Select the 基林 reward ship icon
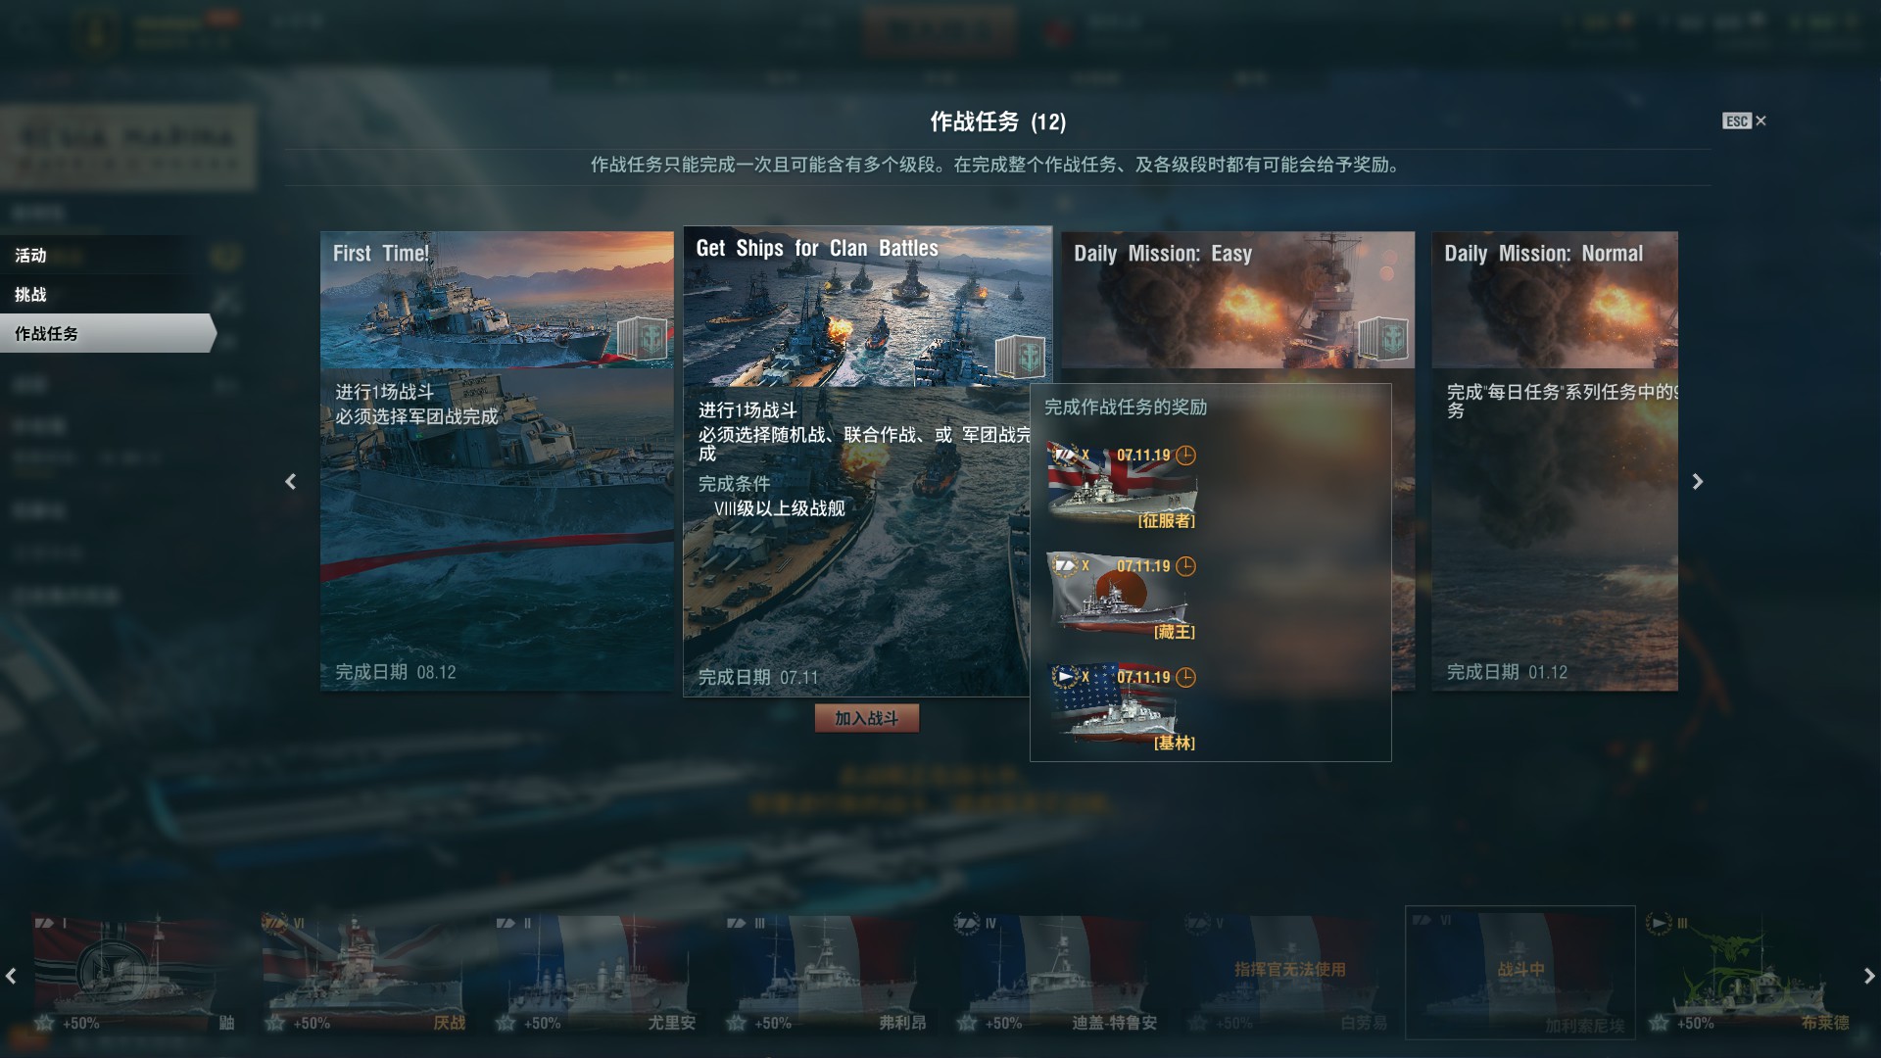The height and width of the screenshot is (1058, 1881). pyautogui.click(x=1123, y=708)
